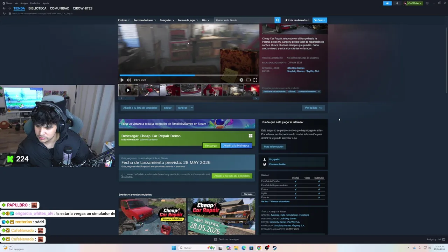Toggle trailer theater mode
The height and width of the screenshot is (252, 448).
(x=248, y=80)
